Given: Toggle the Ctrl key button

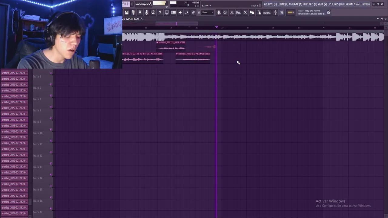Looking at the screenshot, I should click(225, 12).
